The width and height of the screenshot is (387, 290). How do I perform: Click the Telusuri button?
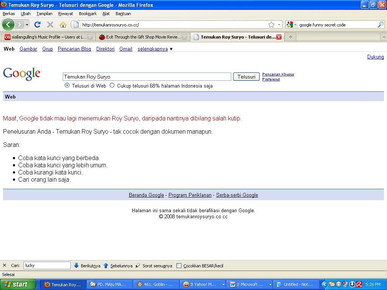246,77
